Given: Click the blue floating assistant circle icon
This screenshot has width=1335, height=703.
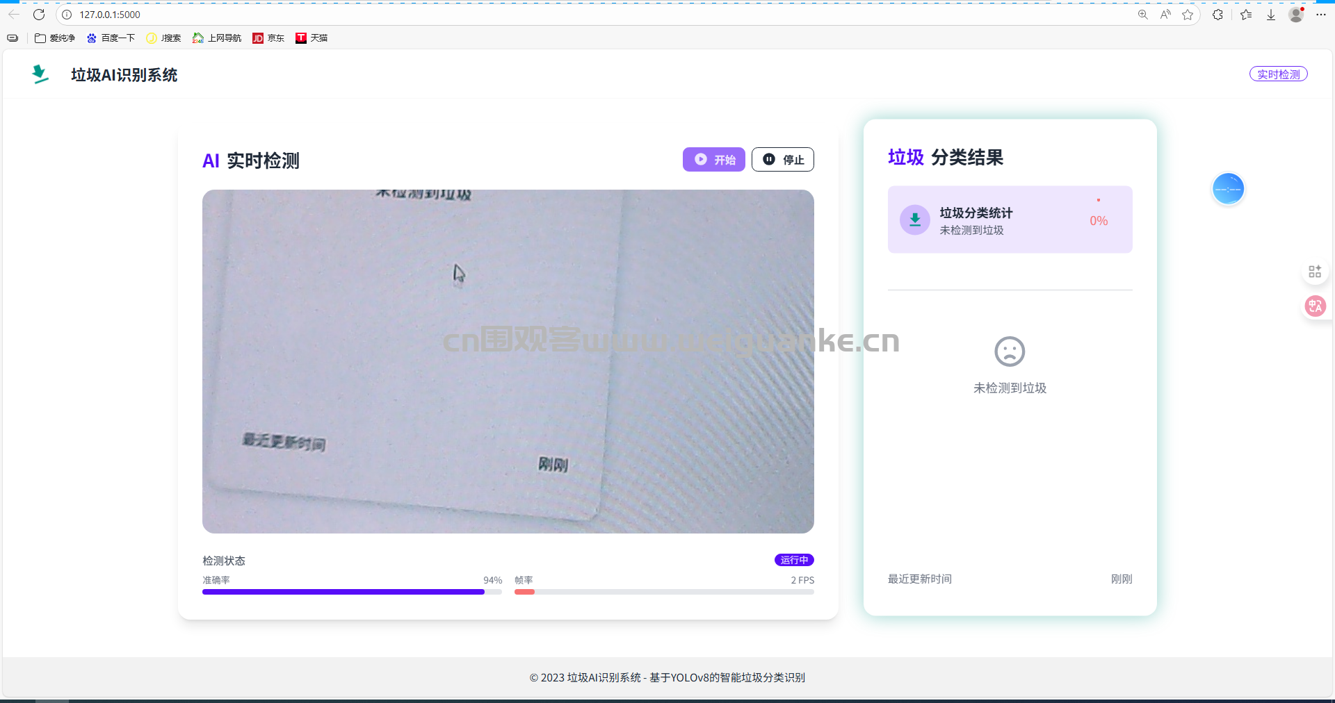Looking at the screenshot, I should [x=1227, y=189].
